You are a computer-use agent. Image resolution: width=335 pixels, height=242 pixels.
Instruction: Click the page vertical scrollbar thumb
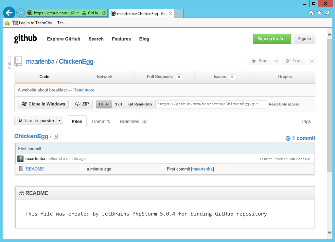330,105
